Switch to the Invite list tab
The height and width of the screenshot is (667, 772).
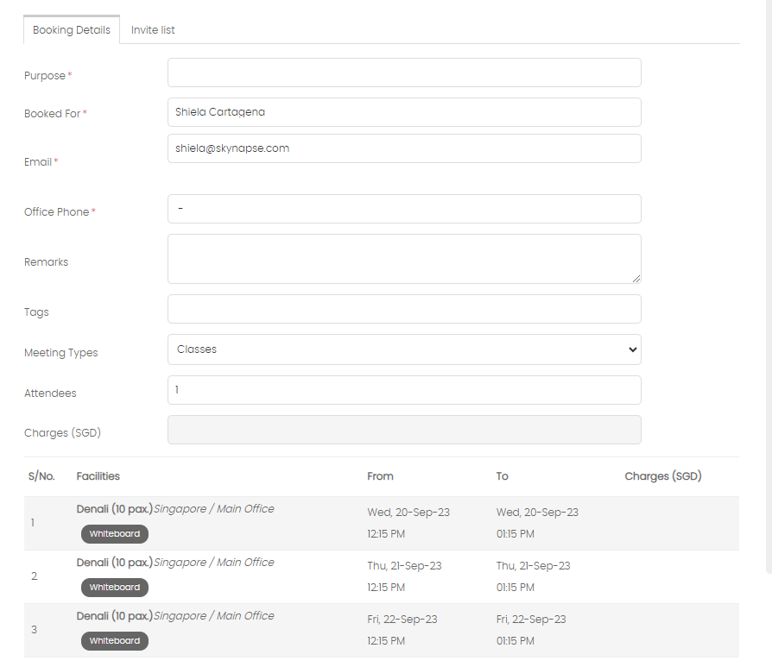pos(153,30)
